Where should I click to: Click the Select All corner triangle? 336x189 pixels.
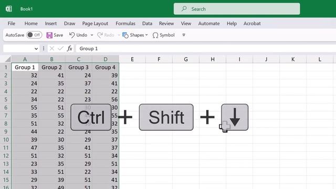[x=8, y=59]
